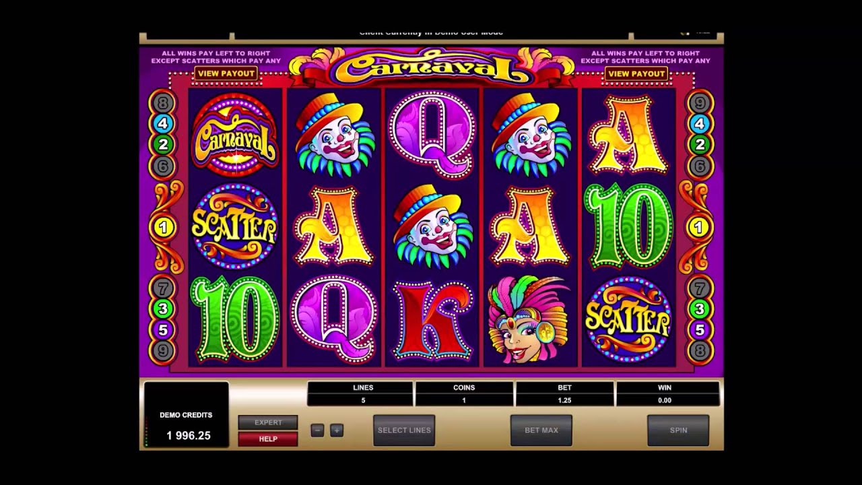This screenshot has width=862, height=485.
Task: Click the Scatter symbol on fifth reel
Action: (x=628, y=318)
